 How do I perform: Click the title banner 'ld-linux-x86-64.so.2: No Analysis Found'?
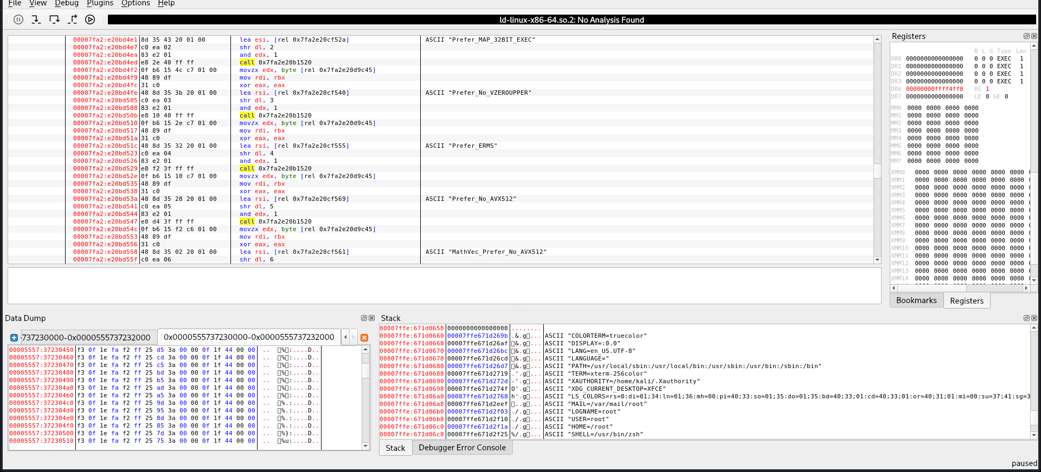point(571,19)
